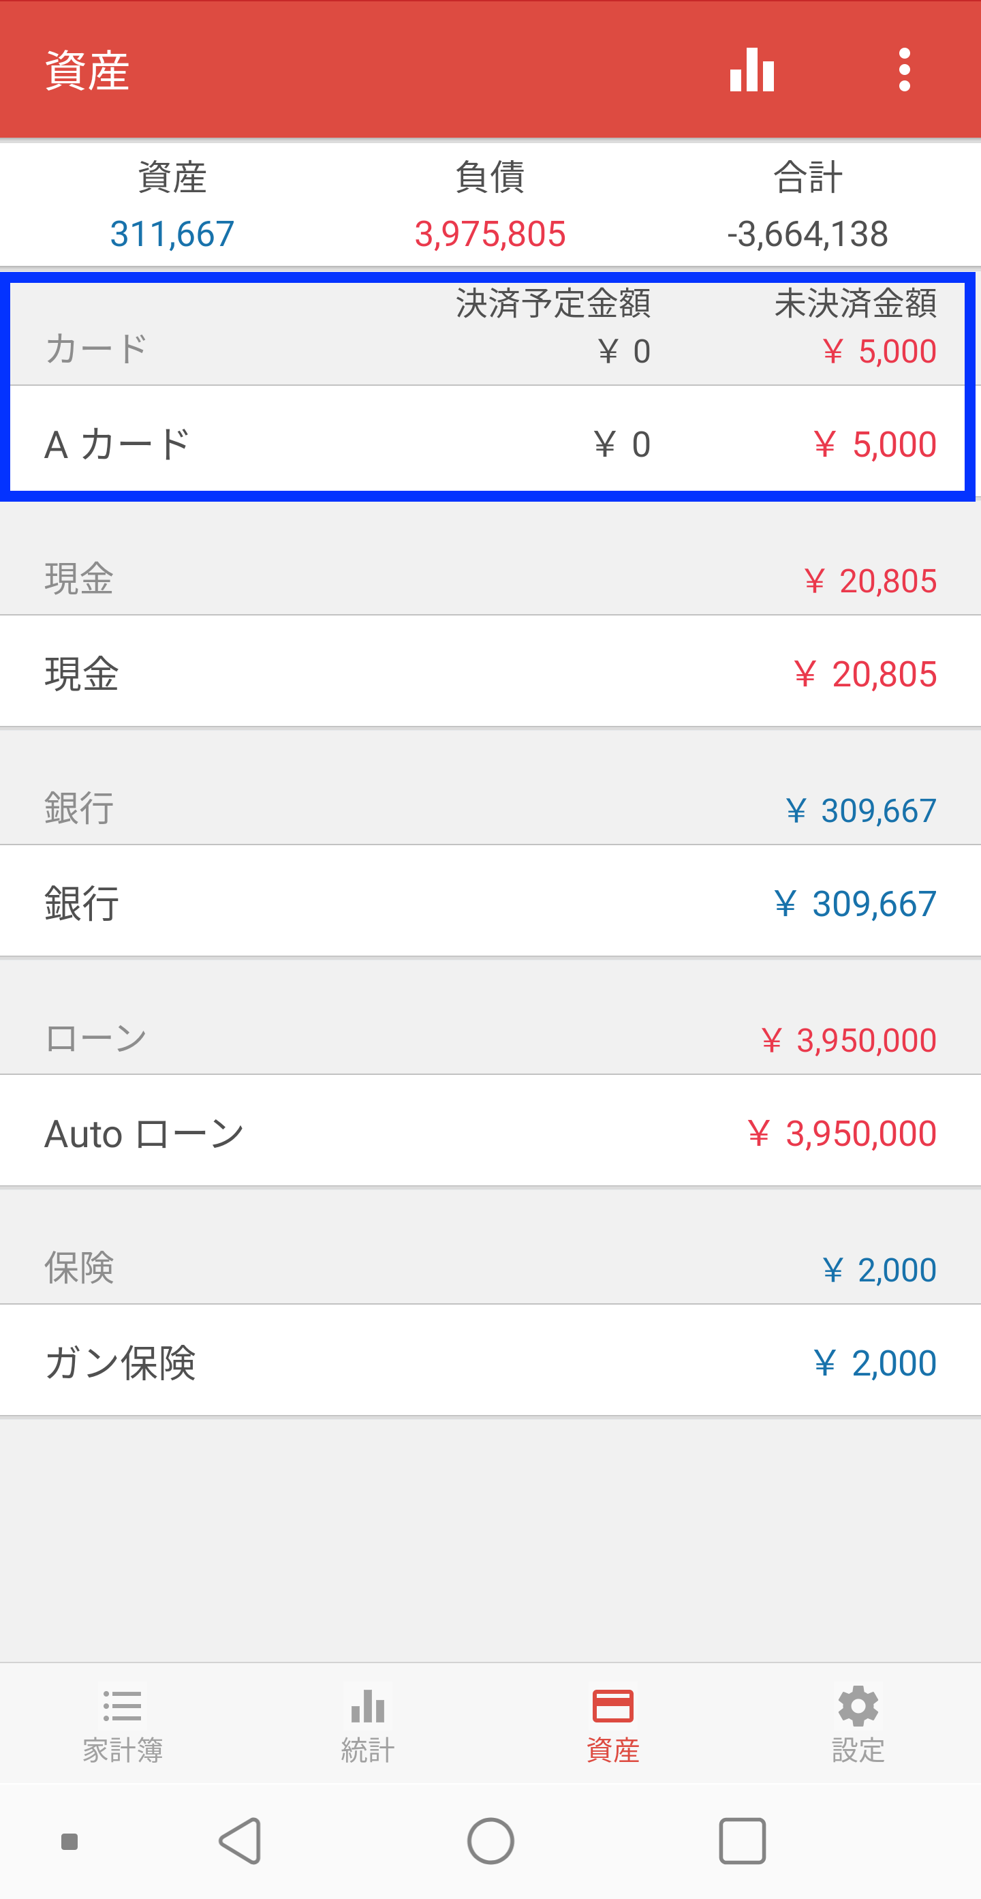This screenshot has height=1899, width=981.
Task: Tap the 資産 total 311,667
Action: [x=172, y=234]
